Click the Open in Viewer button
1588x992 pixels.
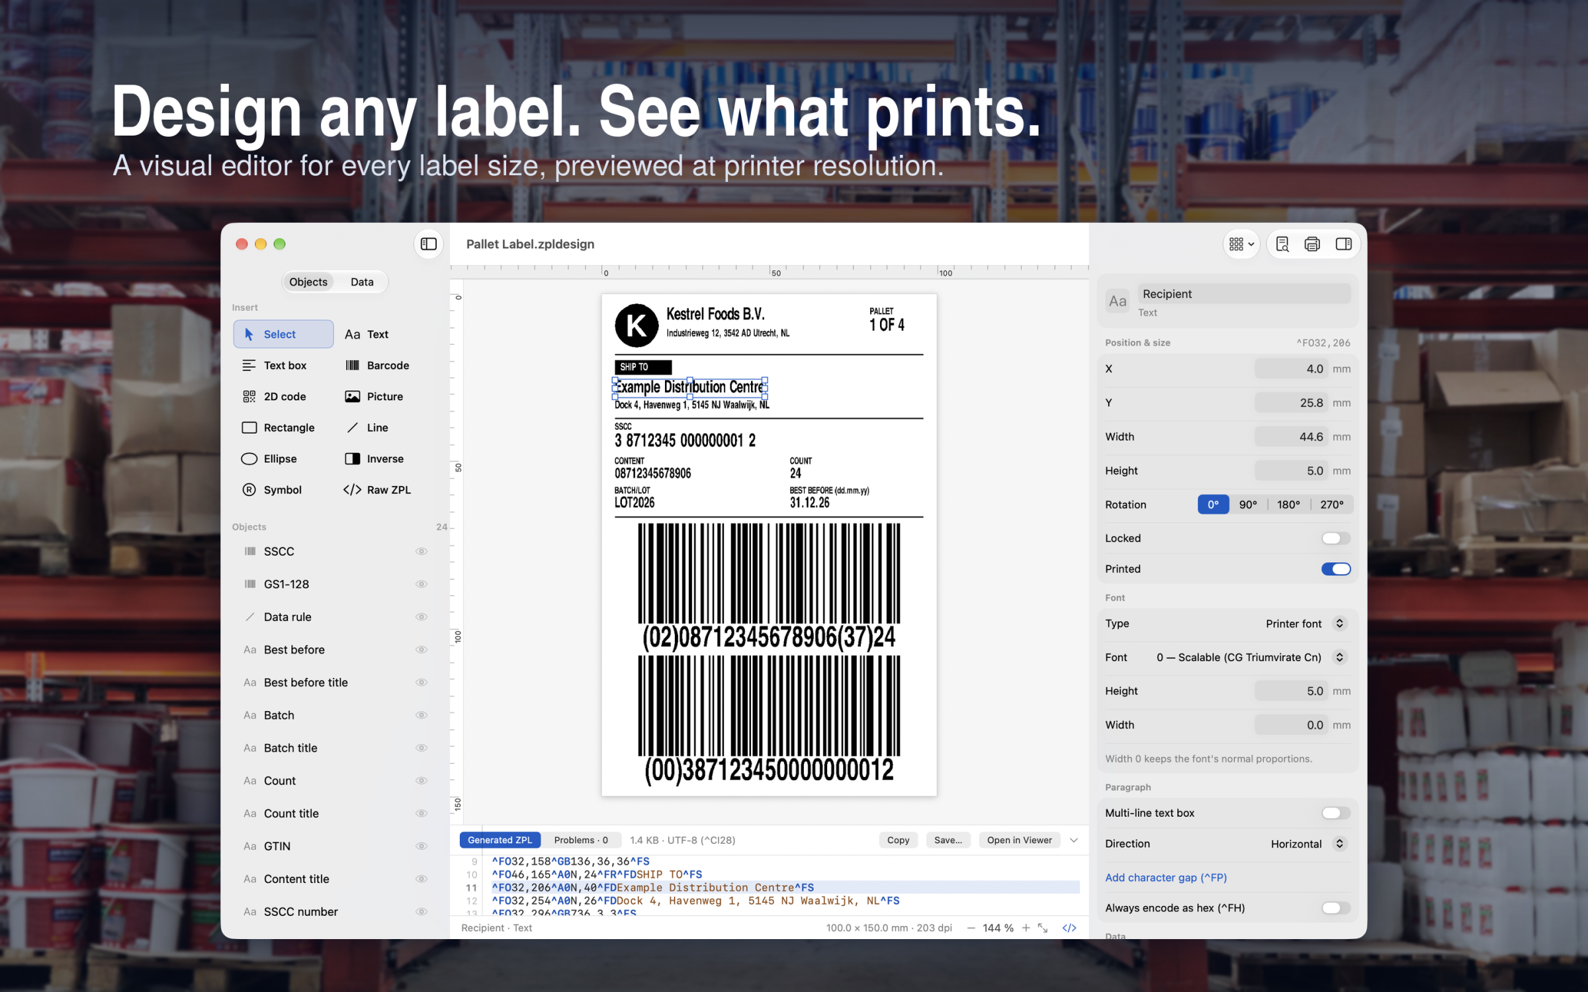pyautogui.click(x=1019, y=840)
